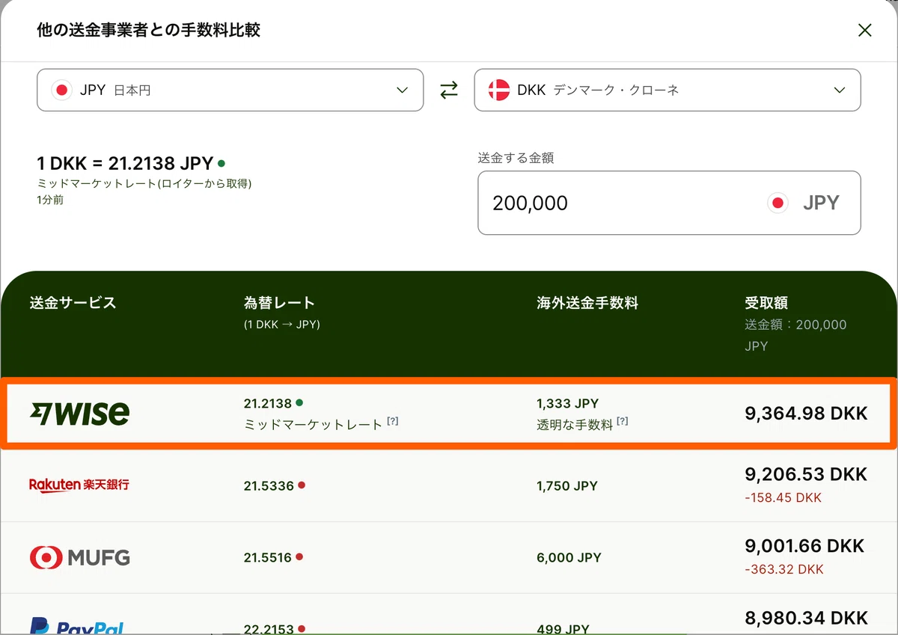Click the Rakuten 楽天銀行 logo
Viewport: 898px width, 635px height.
[x=79, y=485]
